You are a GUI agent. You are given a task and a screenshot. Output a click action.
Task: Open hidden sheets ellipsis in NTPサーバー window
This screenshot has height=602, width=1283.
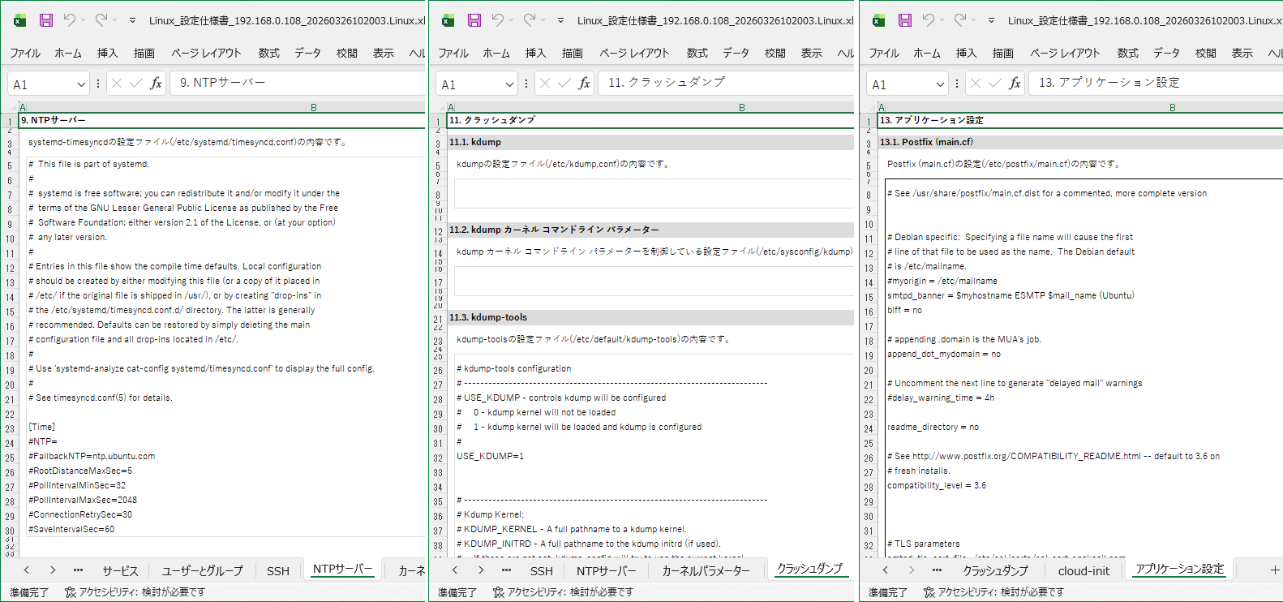(x=78, y=570)
